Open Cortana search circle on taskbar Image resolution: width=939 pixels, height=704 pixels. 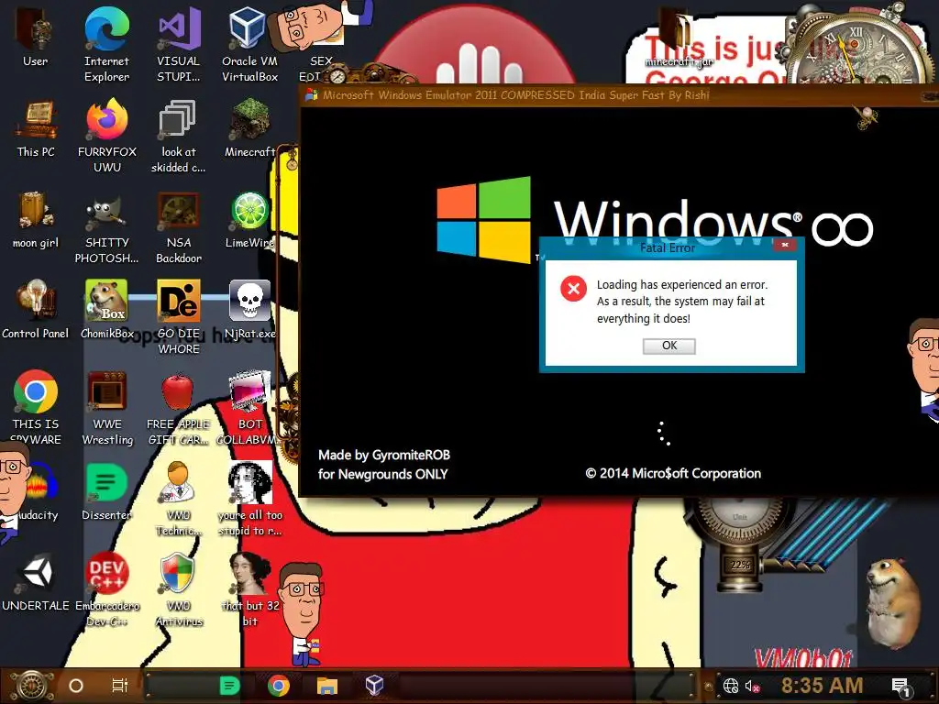pos(76,686)
